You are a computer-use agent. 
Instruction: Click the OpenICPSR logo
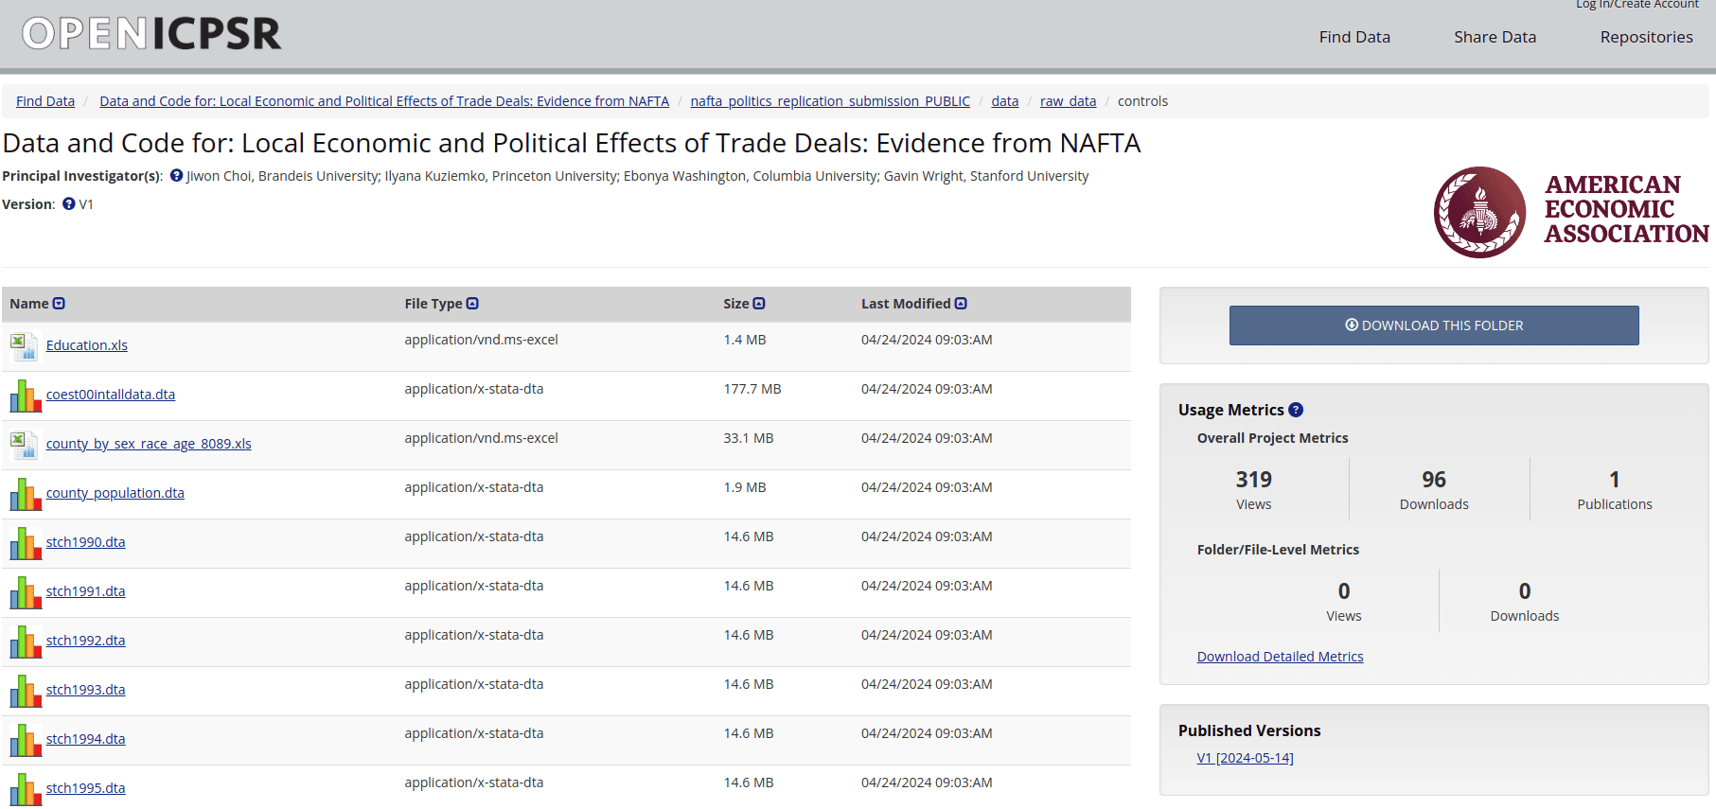(151, 33)
